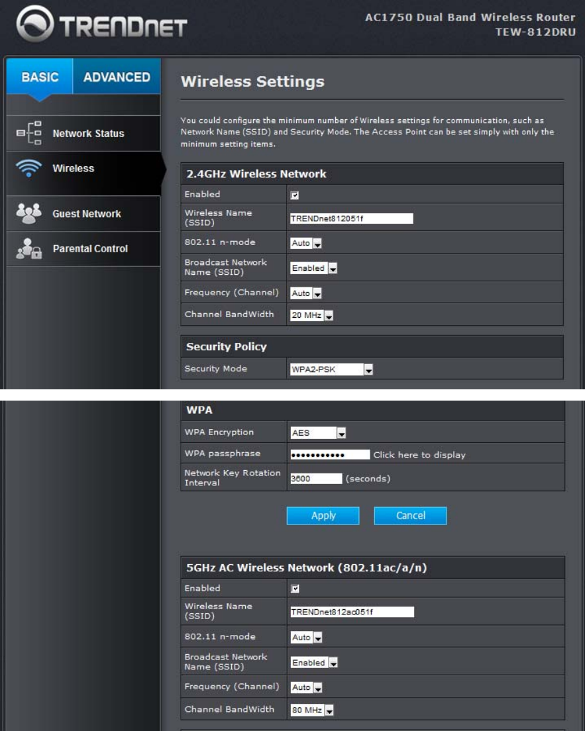This screenshot has height=731, width=585.
Task: Switch to the BASIC tab
Action: coord(40,76)
